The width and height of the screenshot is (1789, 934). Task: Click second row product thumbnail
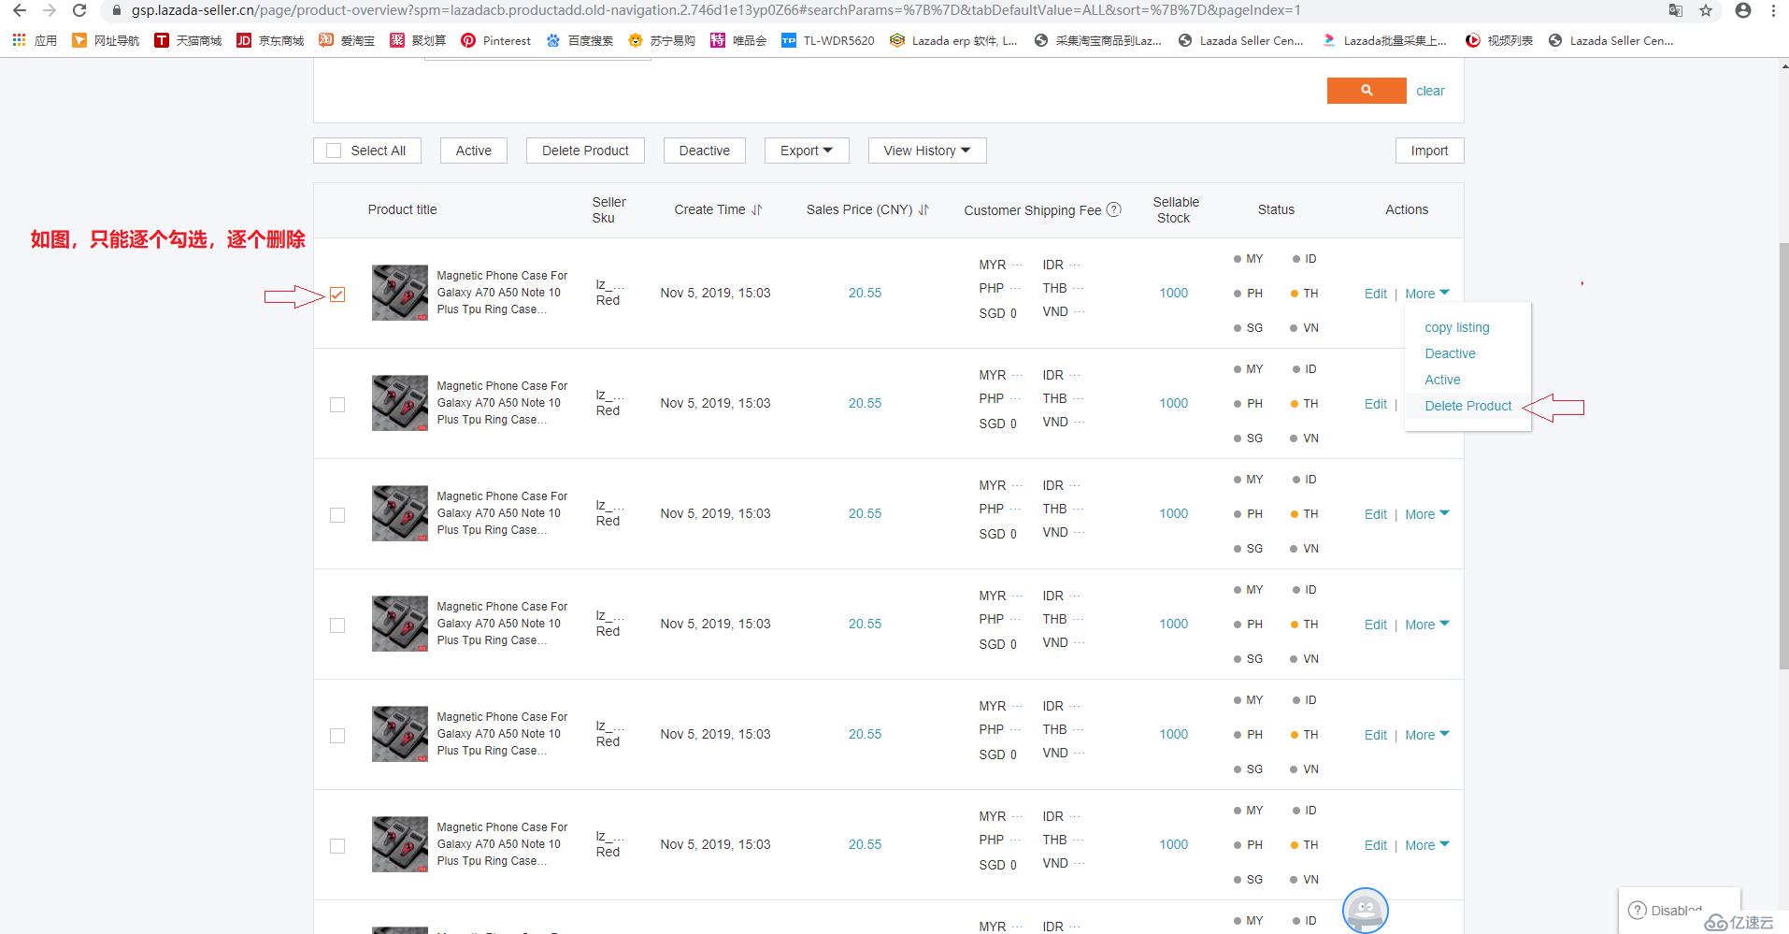(400, 403)
